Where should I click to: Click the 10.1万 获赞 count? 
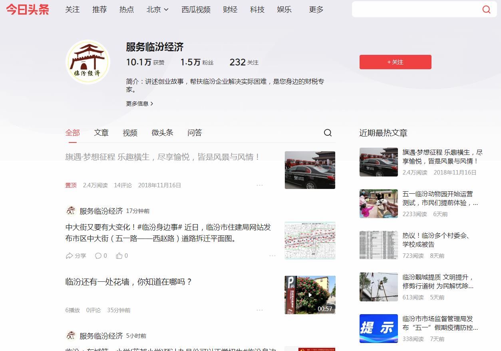click(145, 62)
